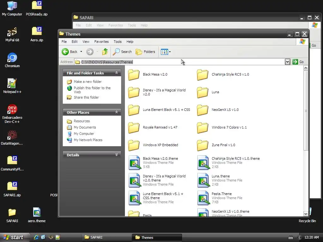Screen dimensions: 323x242
Task: Open the Edit menu in Themes window
Action: point(74,42)
